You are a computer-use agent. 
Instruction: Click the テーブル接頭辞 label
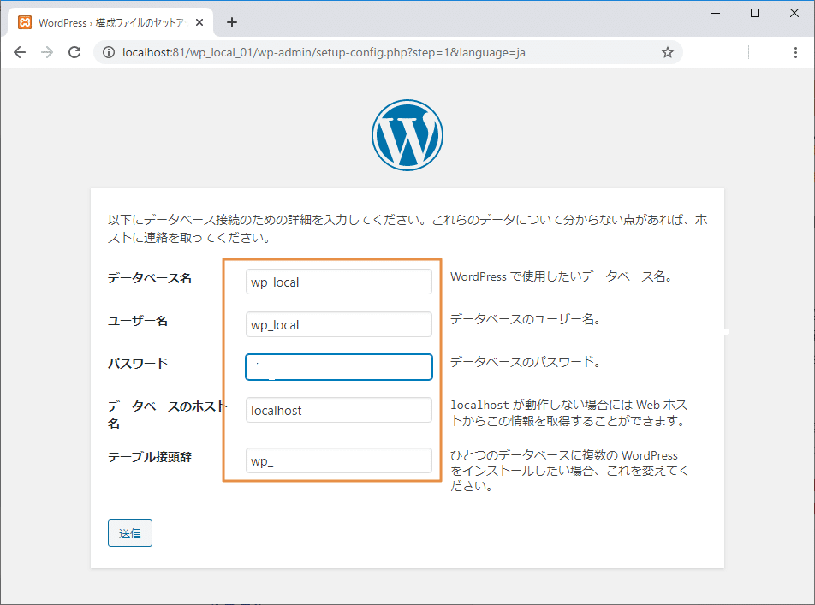pos(150,457)
